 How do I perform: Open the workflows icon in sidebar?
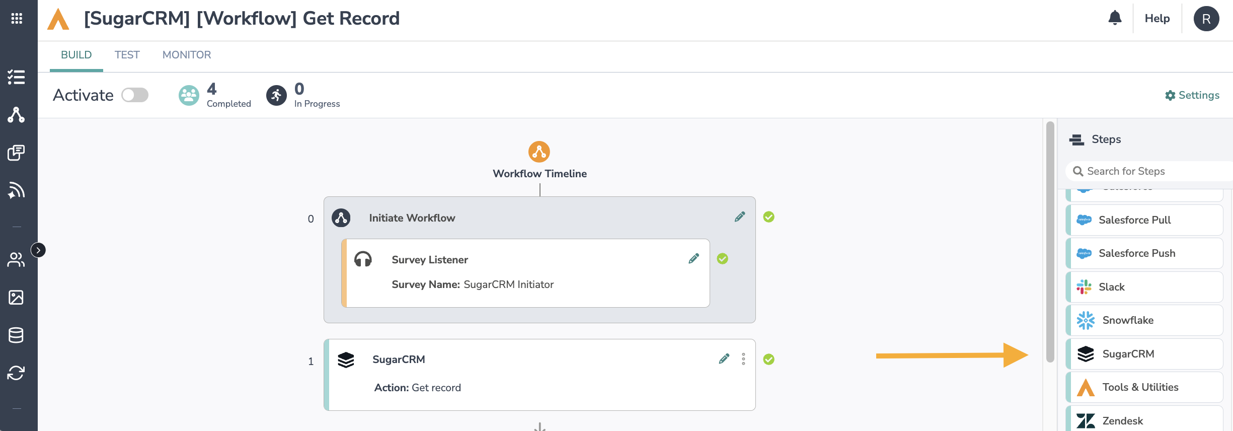(x=16, y=115)
